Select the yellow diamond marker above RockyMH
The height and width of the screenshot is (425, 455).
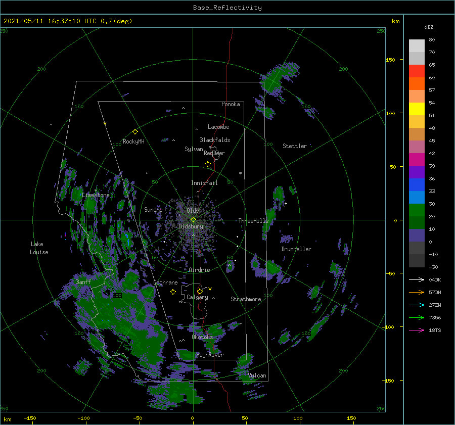pos(135,132)
